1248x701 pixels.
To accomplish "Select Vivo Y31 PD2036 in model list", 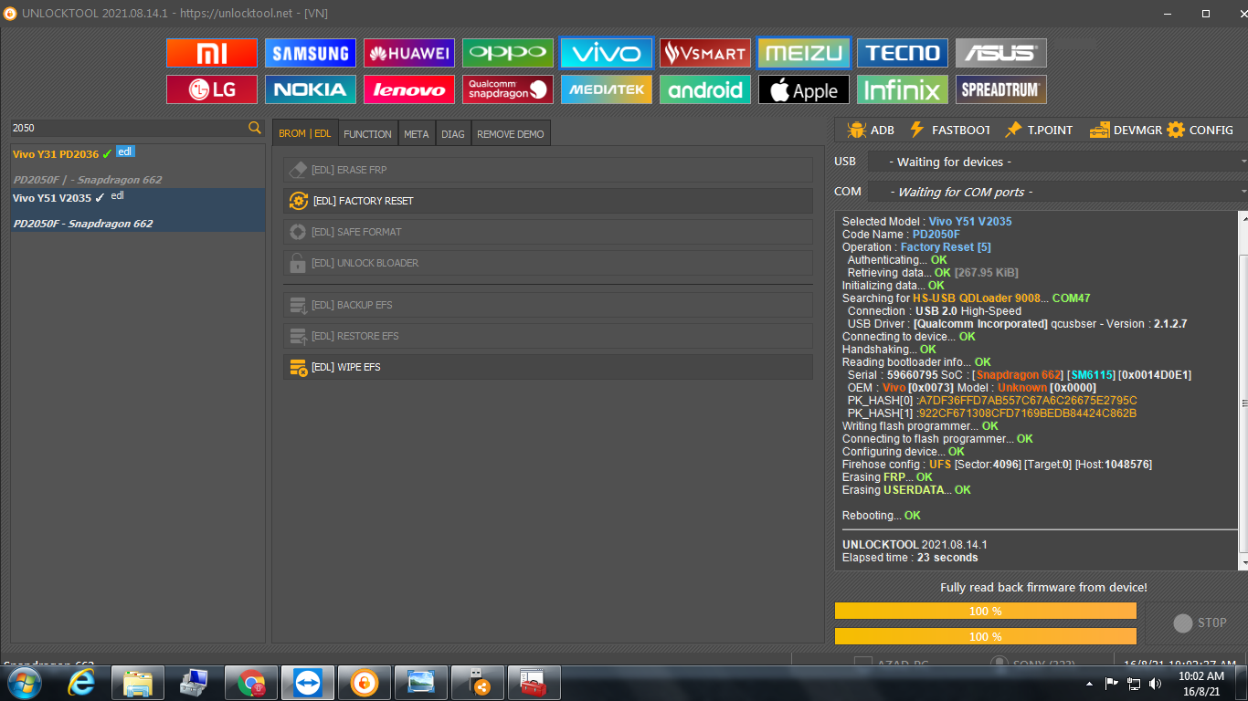I will [138, 166].
